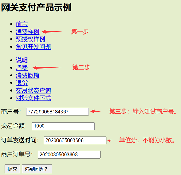Click the 退货 link
181x175 pixels.
point(22,83)
